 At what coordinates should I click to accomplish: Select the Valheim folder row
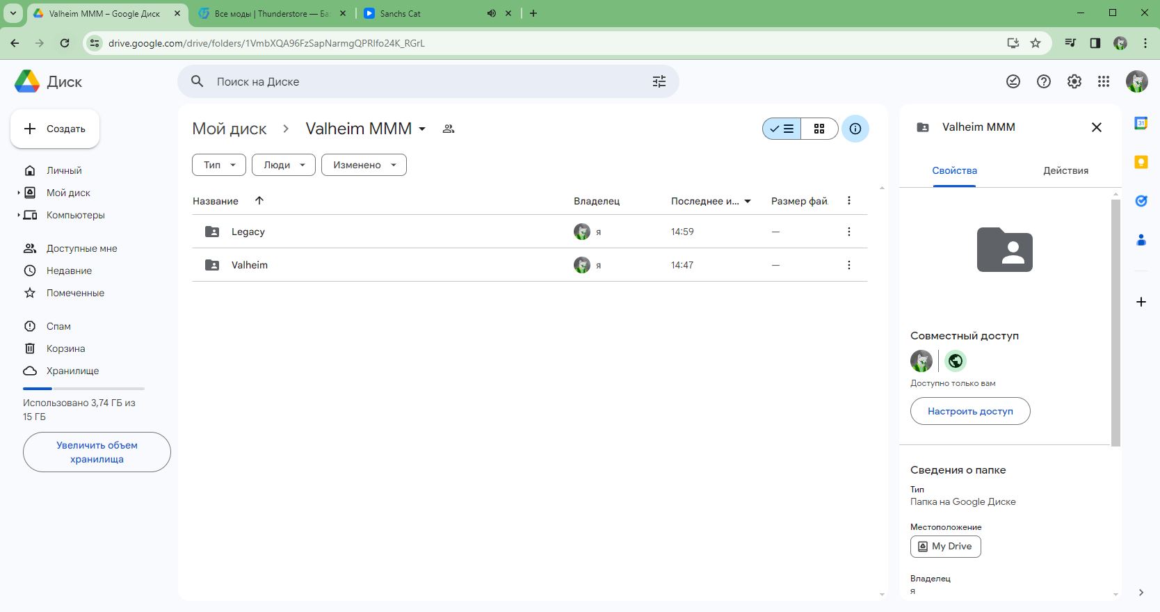pyautogui.click(x=530, y=265)
